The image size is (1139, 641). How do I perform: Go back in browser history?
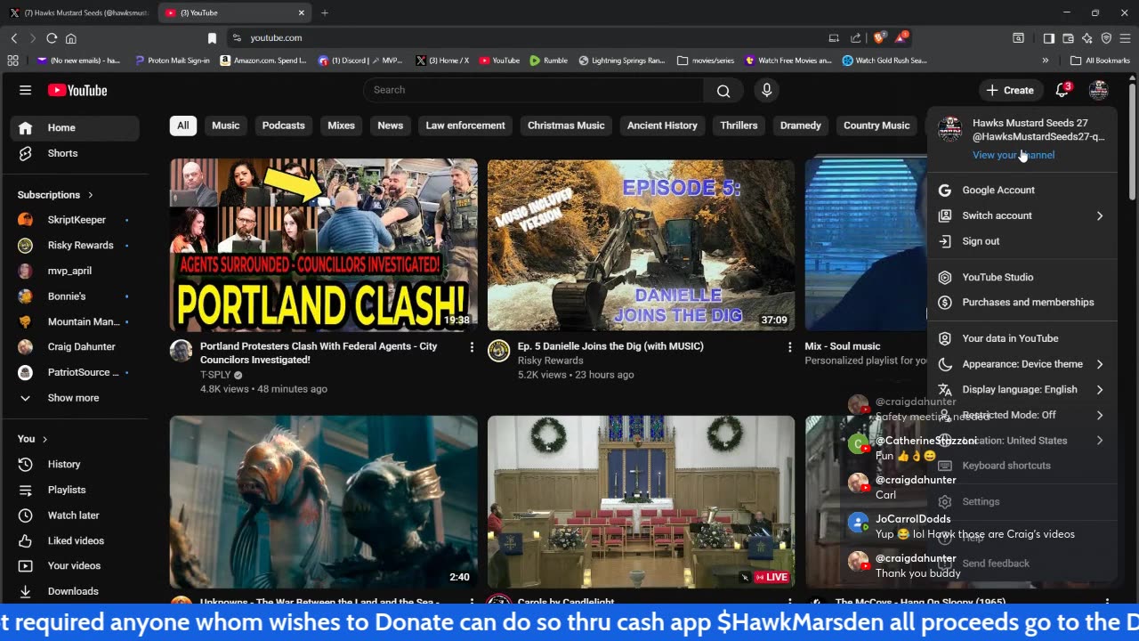coord(14,38)
